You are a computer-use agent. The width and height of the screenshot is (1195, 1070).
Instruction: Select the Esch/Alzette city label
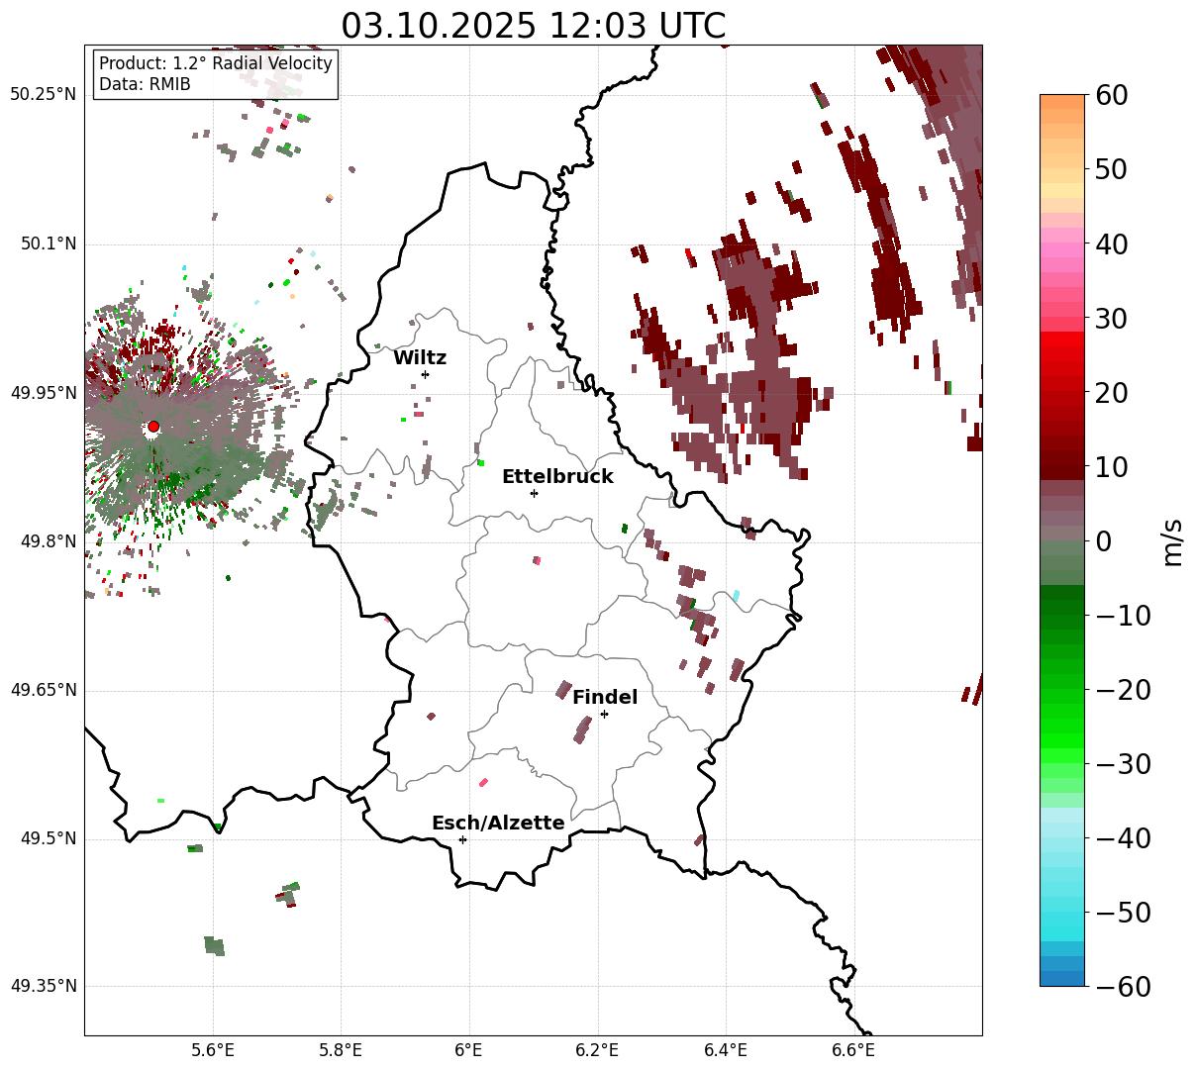[498, 823]
